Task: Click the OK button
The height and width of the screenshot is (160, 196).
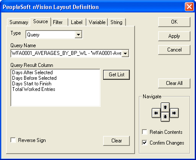Action: tap(174, 22)
